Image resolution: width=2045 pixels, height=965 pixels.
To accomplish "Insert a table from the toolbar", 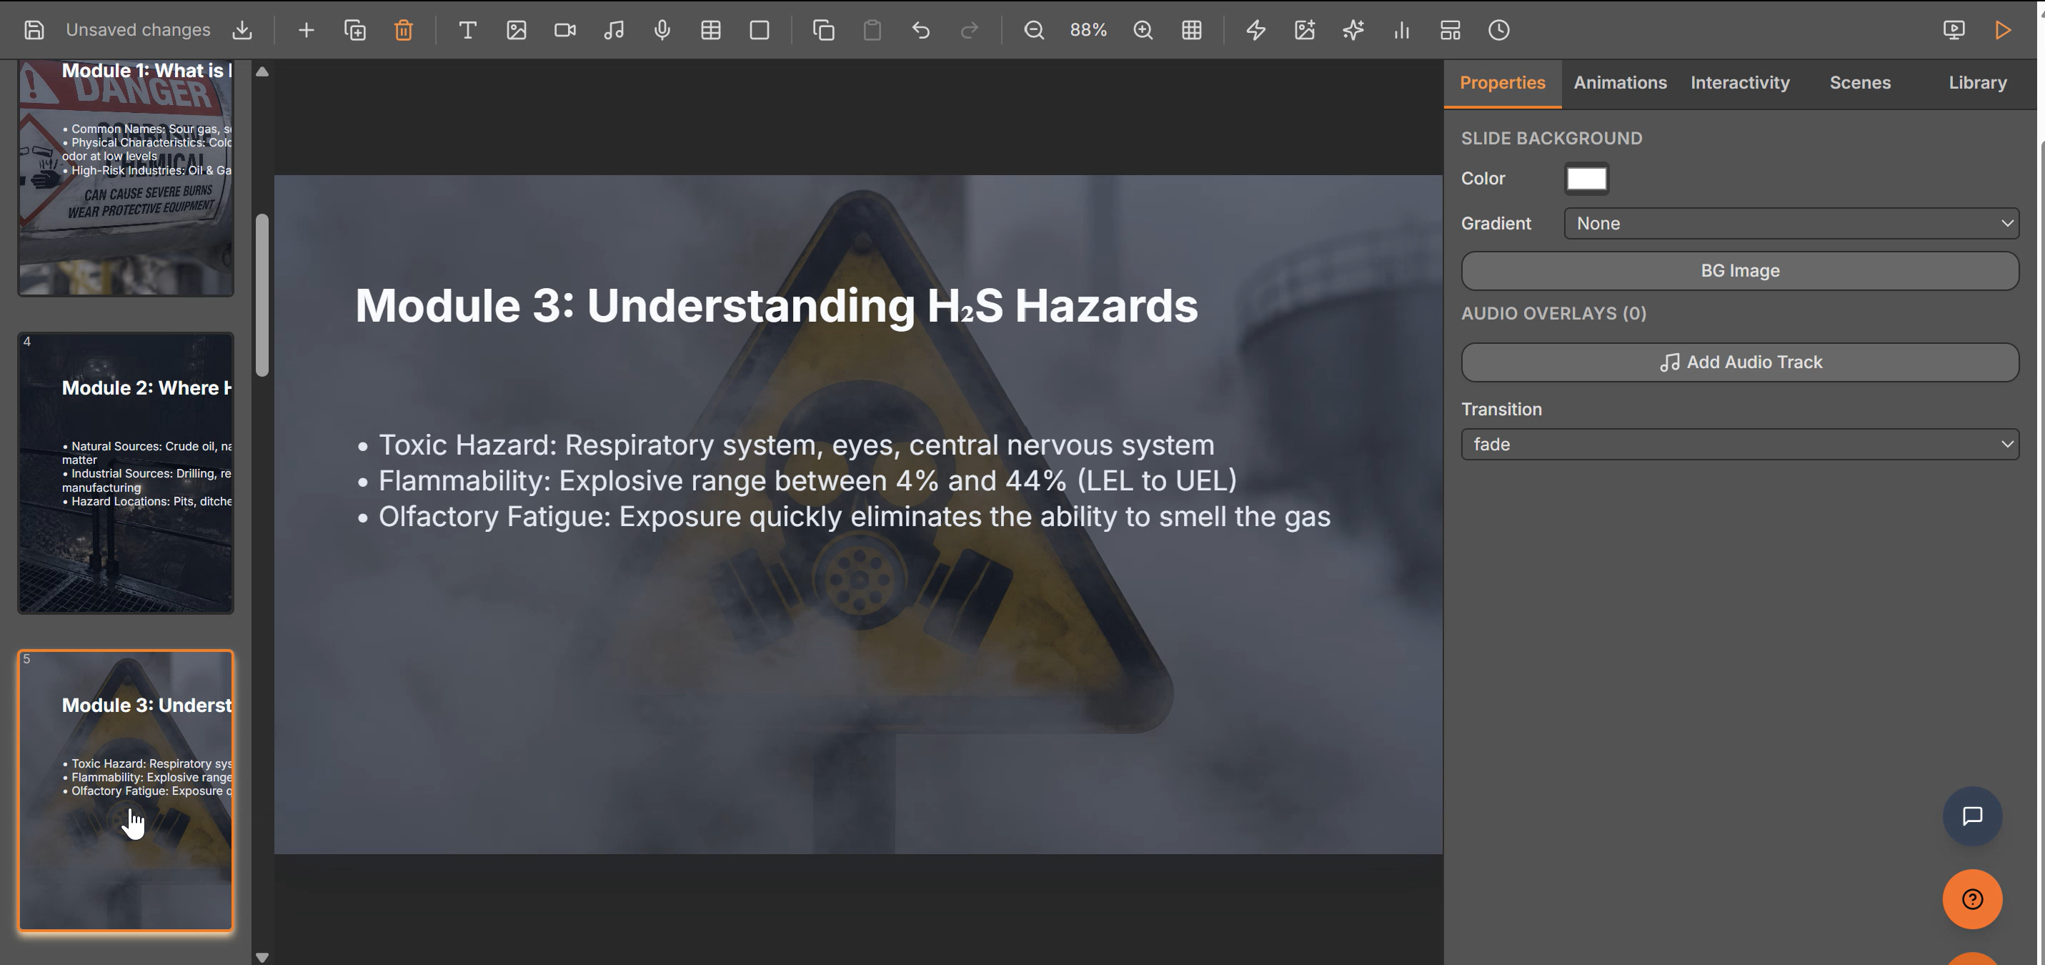I will 710,30.
